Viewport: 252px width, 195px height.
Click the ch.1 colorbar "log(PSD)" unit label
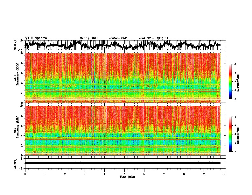238,83
